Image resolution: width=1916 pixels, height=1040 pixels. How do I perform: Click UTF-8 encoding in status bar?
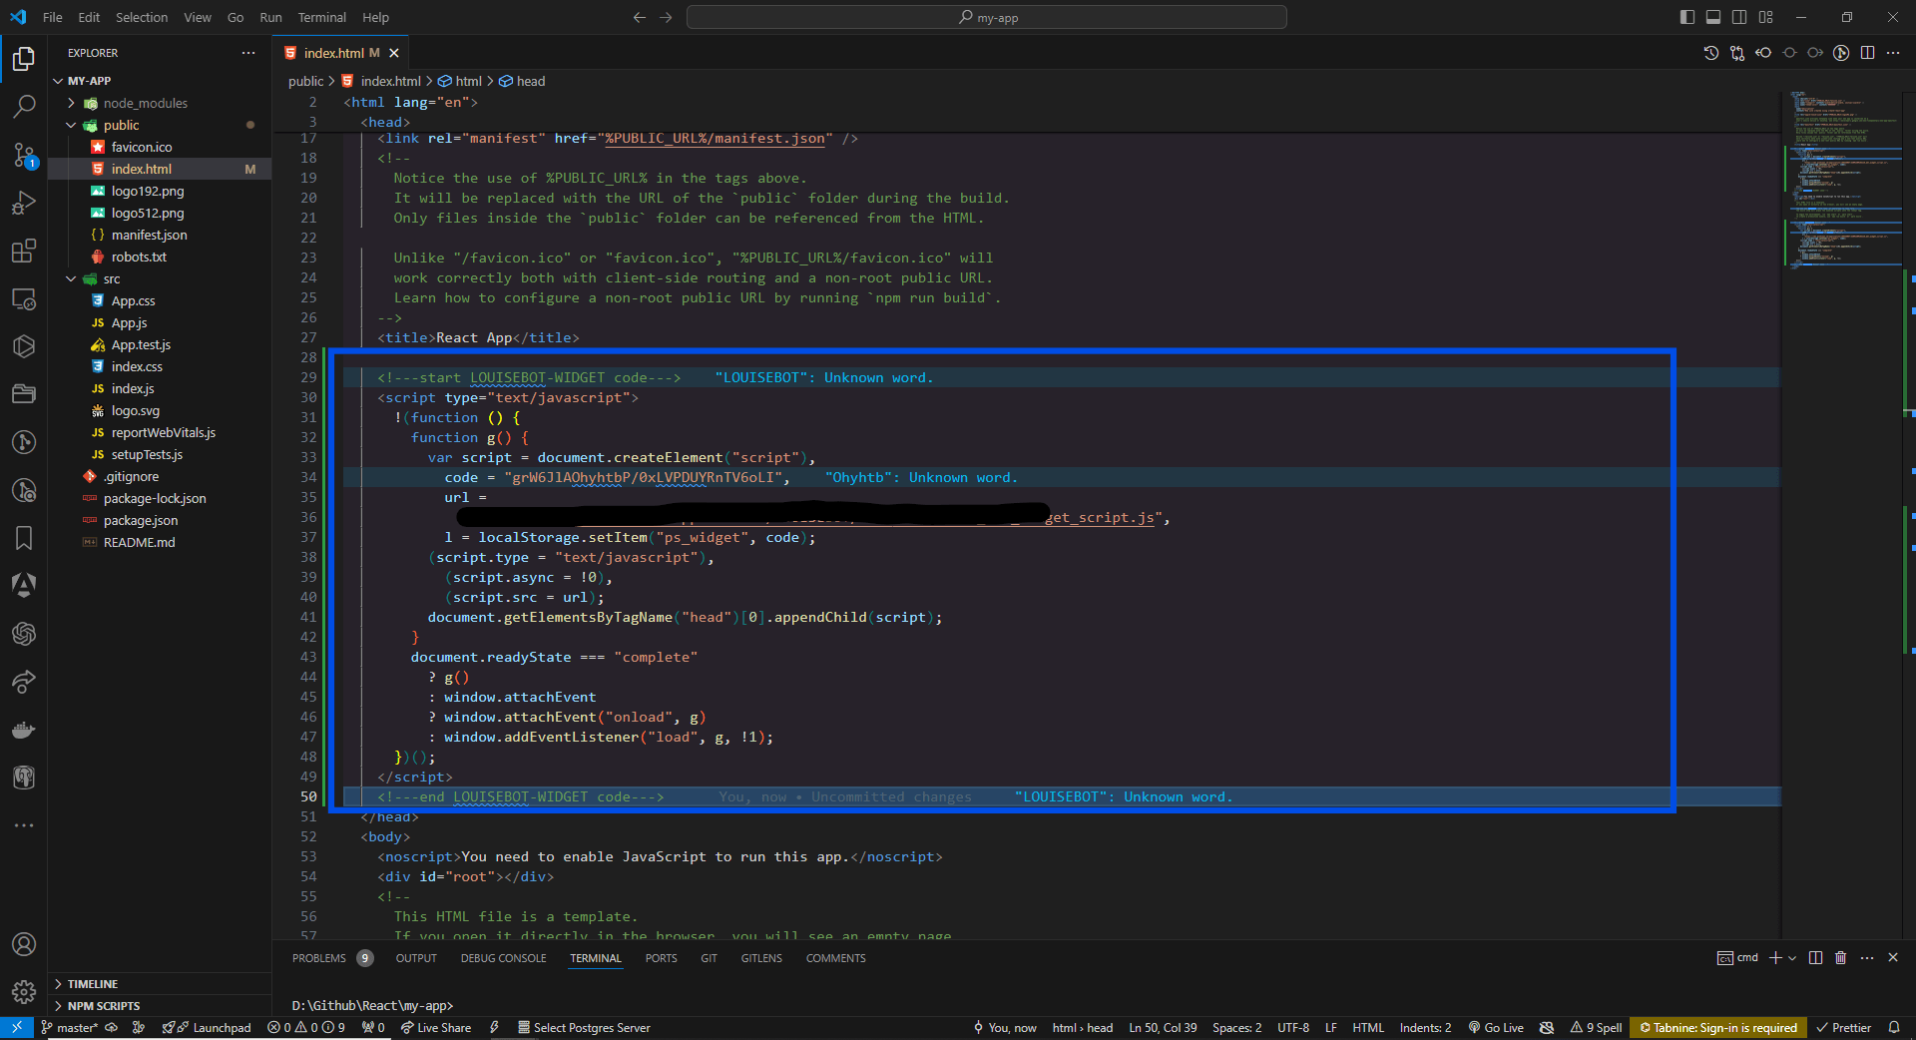click(1293, 1028)
